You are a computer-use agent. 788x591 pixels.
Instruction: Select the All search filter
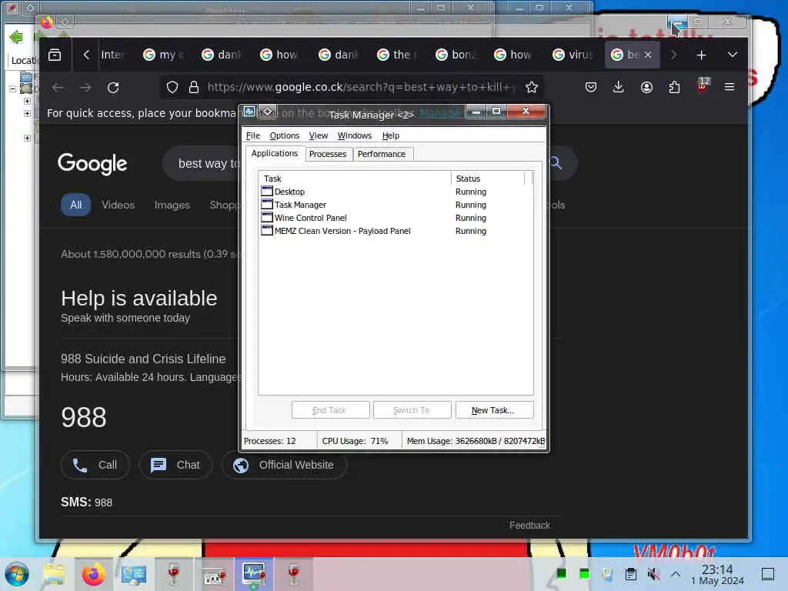(76, 205)
